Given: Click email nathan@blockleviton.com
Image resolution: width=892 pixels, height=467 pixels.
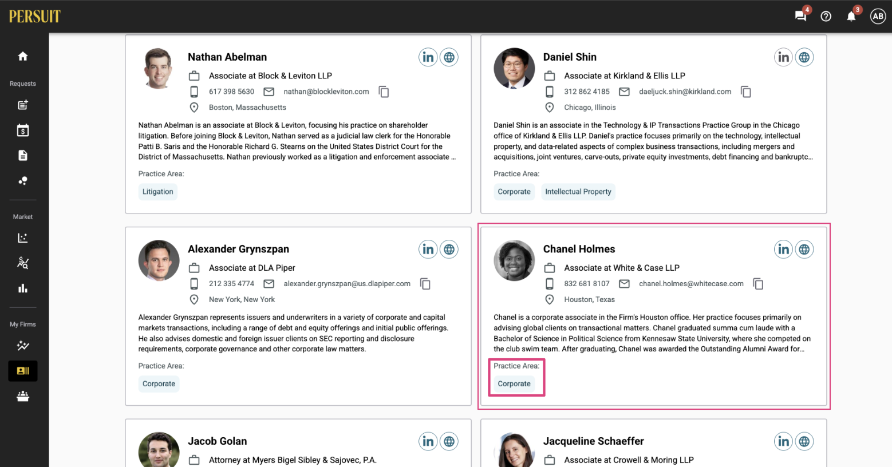Looking at the screenshot, I should click(x=326, y=92).
